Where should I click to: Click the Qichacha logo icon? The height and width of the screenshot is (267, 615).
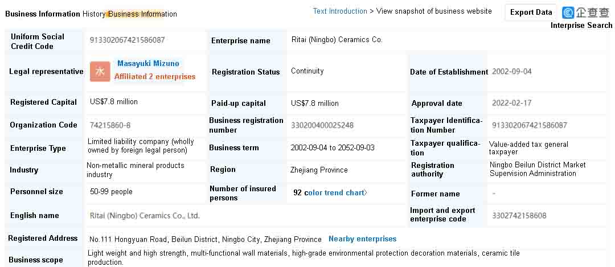pos(568,13)
